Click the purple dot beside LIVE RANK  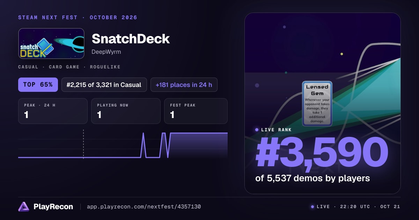coord(257,130)
